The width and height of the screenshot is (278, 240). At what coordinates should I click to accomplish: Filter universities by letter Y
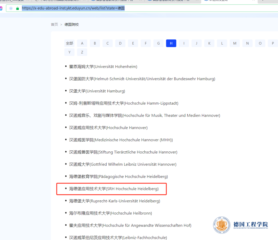click(69, 52)
